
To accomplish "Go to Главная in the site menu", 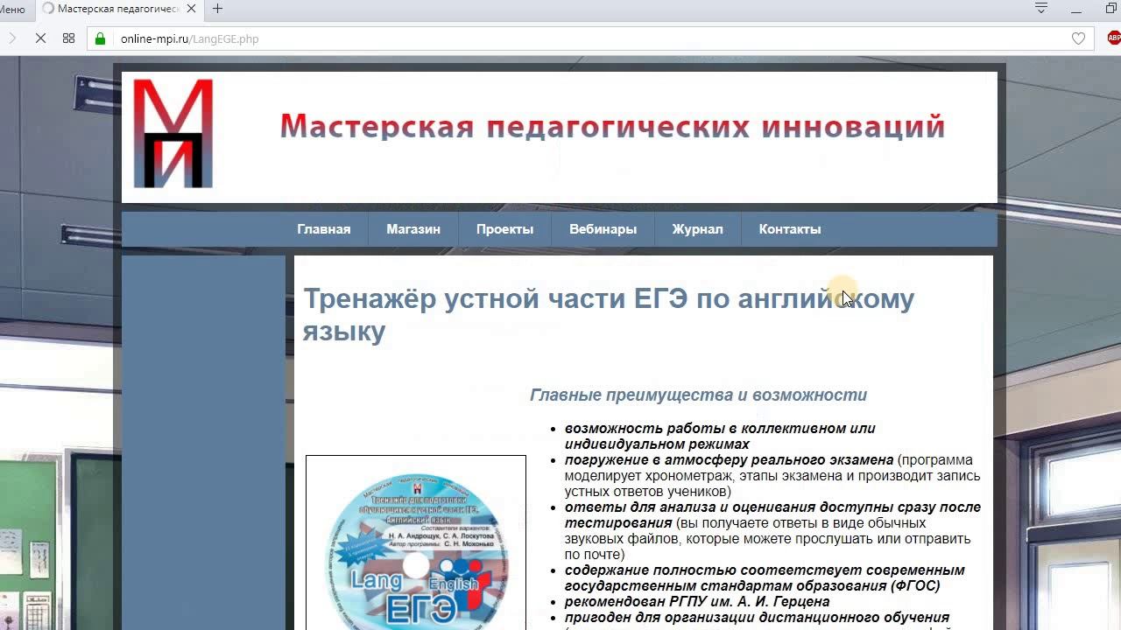I will click(323, 229).
